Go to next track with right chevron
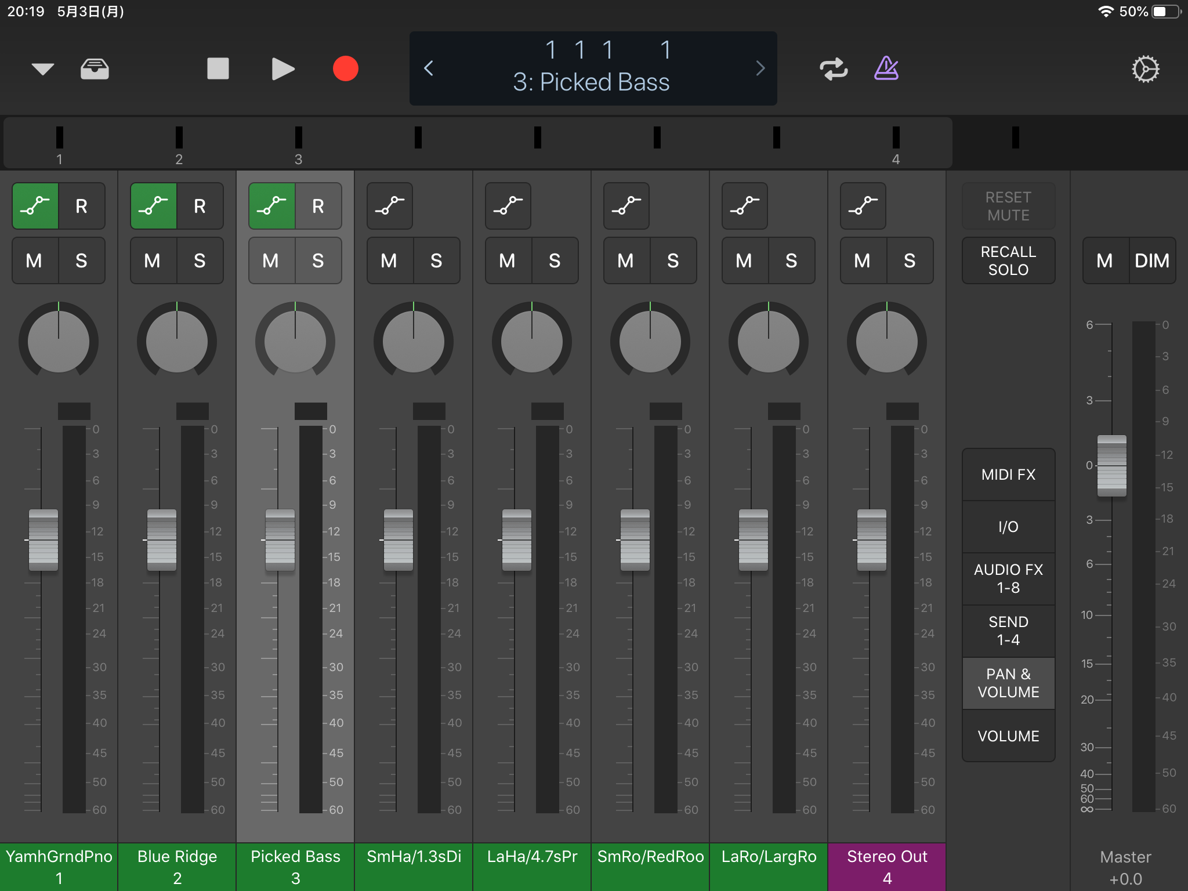This screenshot has height=891, width=1188. [760, 68]
